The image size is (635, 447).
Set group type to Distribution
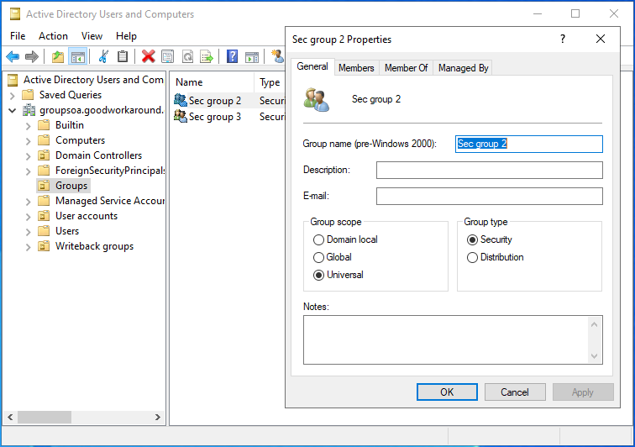[473, 257]
